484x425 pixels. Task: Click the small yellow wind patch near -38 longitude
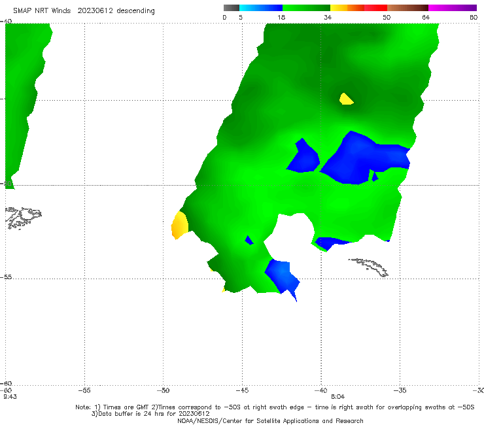346,99
